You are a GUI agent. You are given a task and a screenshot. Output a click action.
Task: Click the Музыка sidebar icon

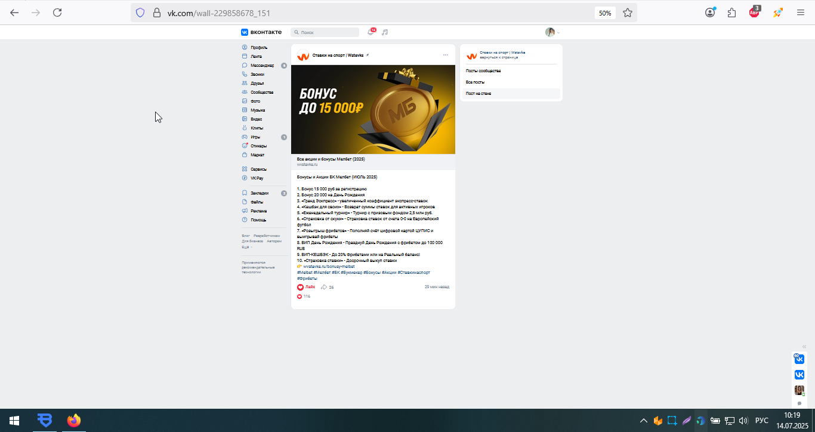click(x=245, y=110)
